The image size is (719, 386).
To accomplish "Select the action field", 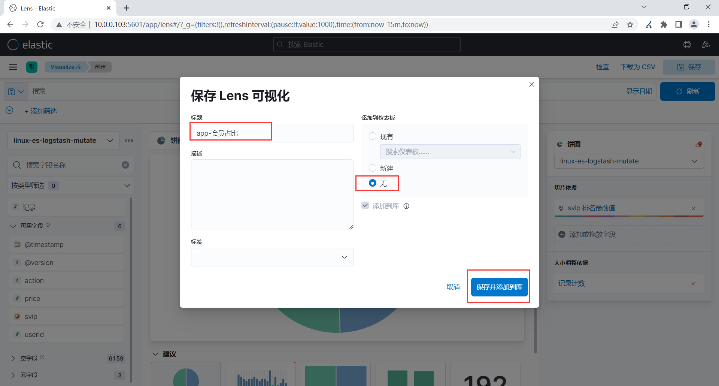I will click(x=67, y=281).
